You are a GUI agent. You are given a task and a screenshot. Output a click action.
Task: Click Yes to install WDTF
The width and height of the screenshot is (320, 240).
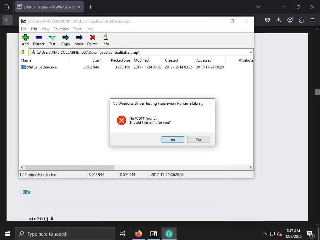point(173,139)
